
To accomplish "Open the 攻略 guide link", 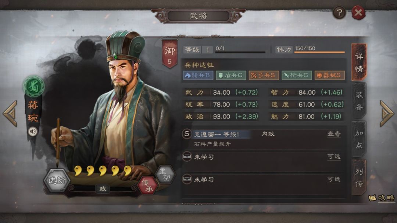I will 382,198.
